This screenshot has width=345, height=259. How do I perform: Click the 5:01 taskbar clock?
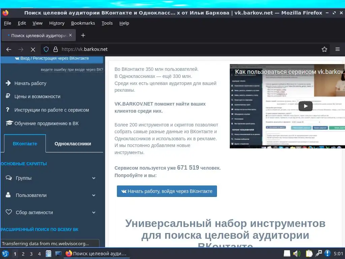tap(338, 254)
